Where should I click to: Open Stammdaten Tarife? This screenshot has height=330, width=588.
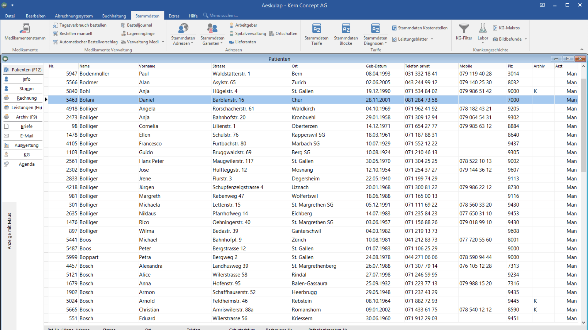tap(316, 29)
